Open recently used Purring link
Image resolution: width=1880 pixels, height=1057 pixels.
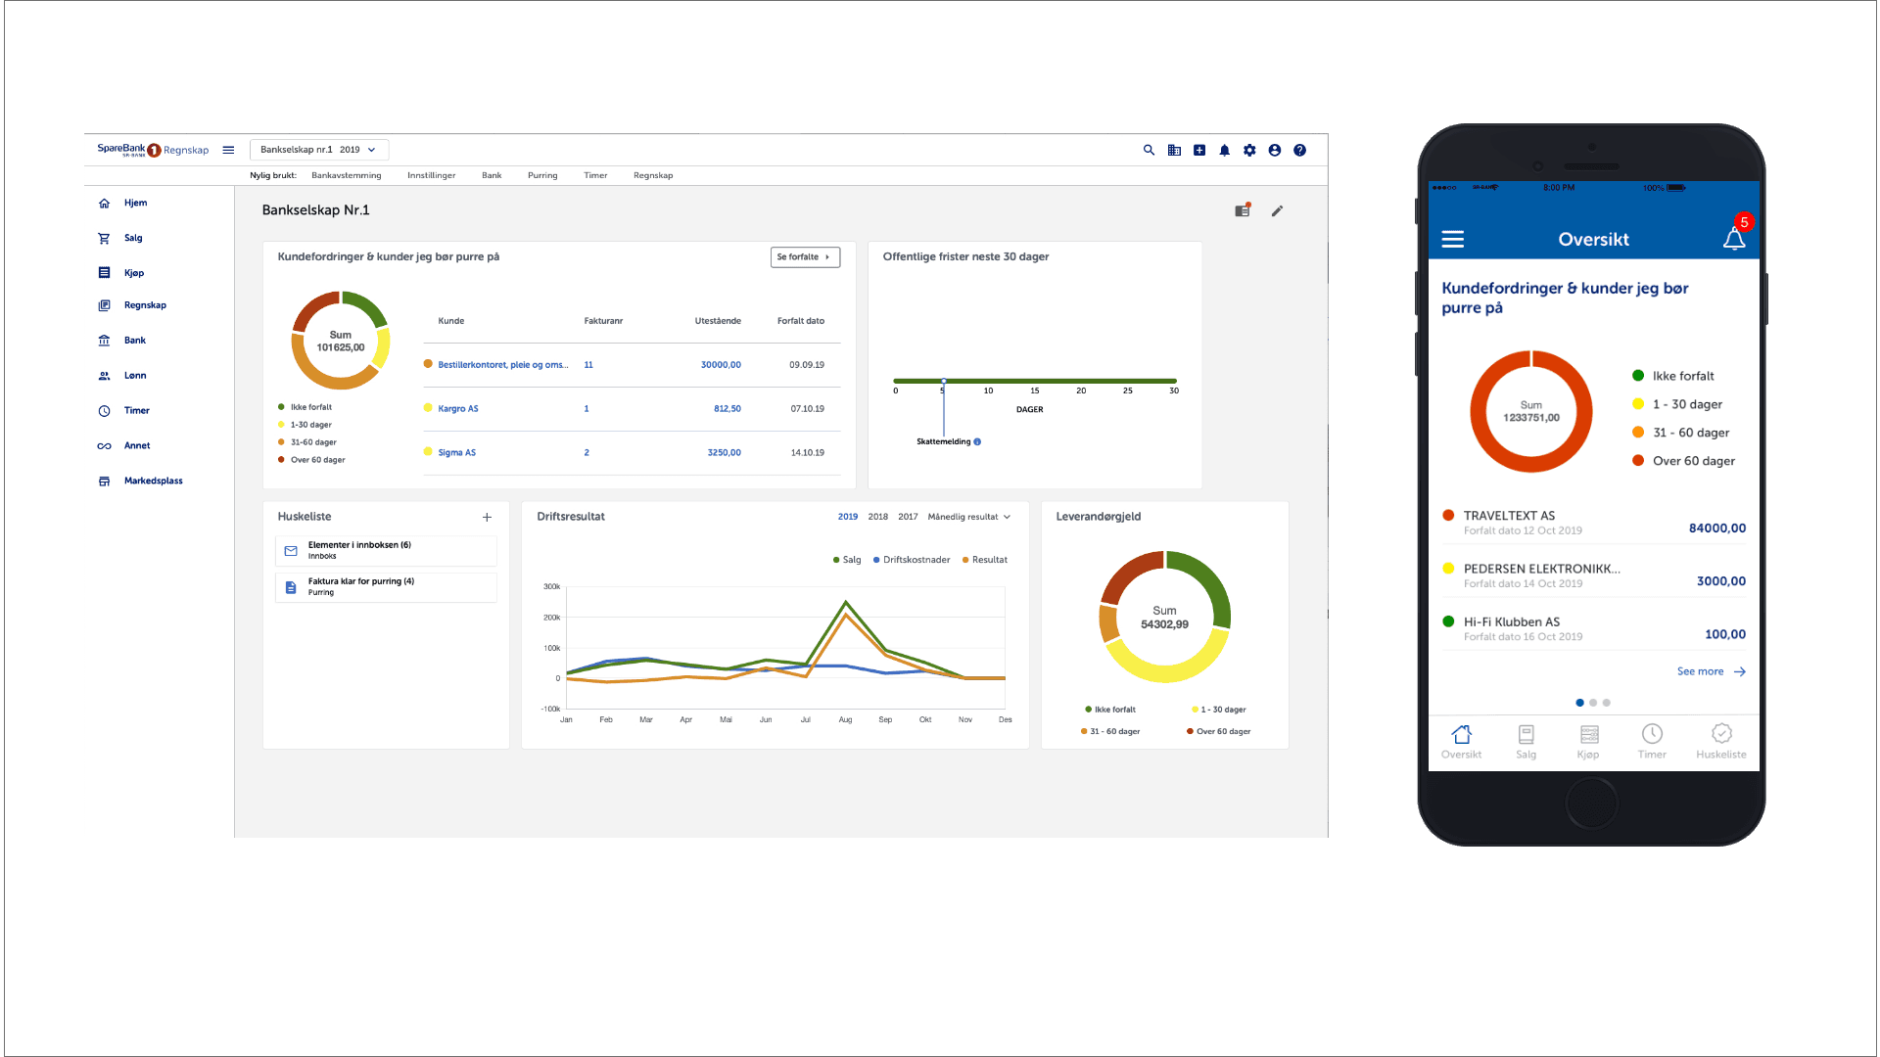click(542, 176)
